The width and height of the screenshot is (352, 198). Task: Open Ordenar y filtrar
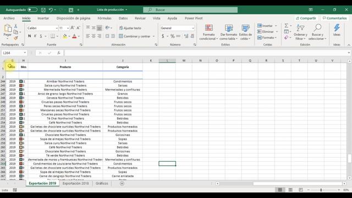300,32
